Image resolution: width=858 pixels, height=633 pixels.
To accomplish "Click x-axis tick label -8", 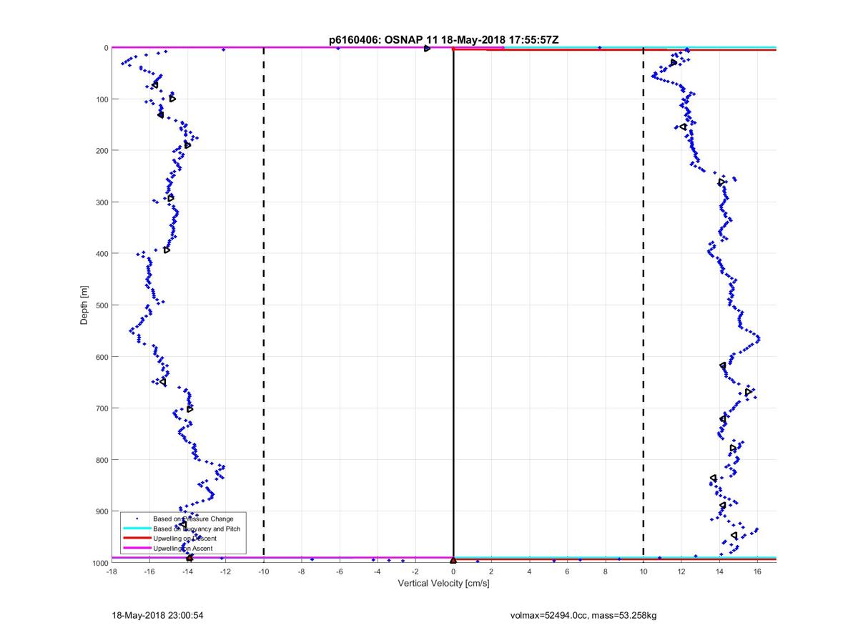I will coord(301,571).
